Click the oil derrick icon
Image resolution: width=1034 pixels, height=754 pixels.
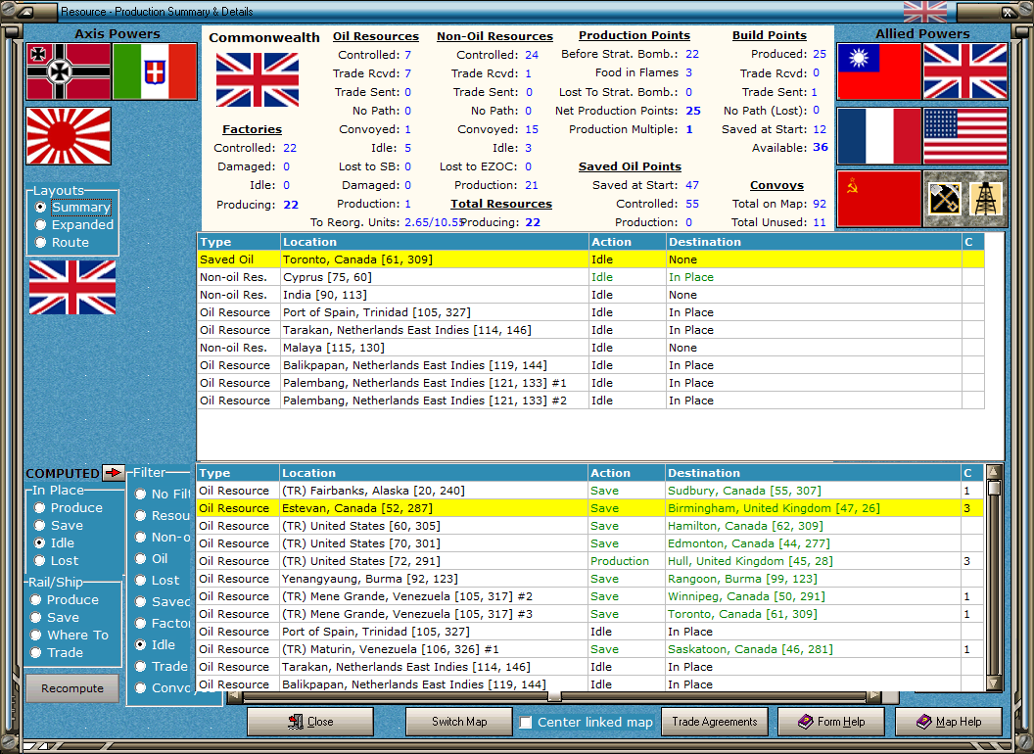tap(987, 199)
